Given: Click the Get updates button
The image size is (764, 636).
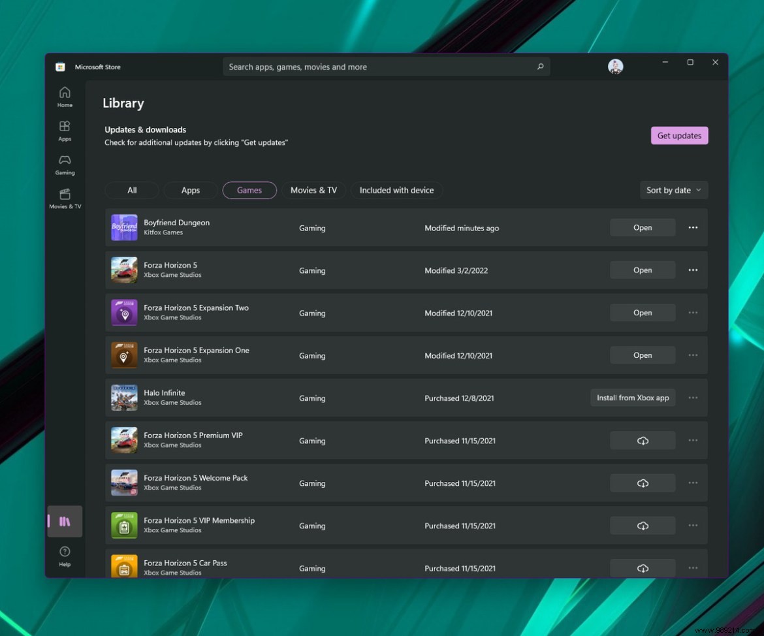Looking at the screenshot, I should tap(679, 135).
